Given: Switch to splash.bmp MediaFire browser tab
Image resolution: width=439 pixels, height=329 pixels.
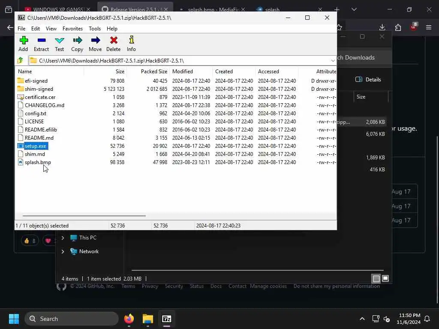Looking at the screenshot, I should tap(213, 9).
